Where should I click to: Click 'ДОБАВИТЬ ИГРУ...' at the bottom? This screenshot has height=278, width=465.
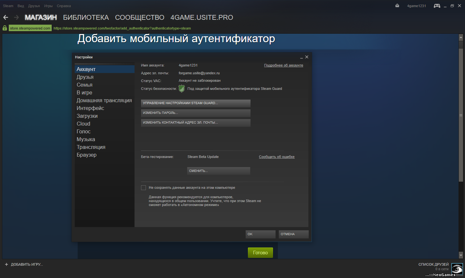point(27,264)
